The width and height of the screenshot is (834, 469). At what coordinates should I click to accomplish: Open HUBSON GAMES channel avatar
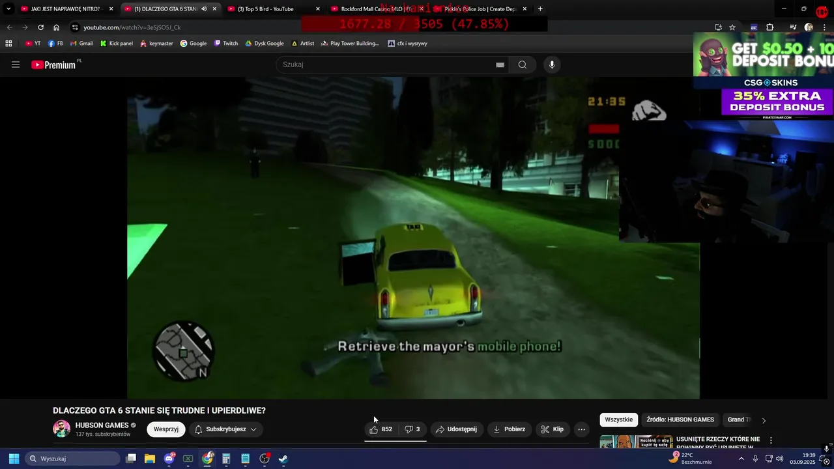(61, 429)
